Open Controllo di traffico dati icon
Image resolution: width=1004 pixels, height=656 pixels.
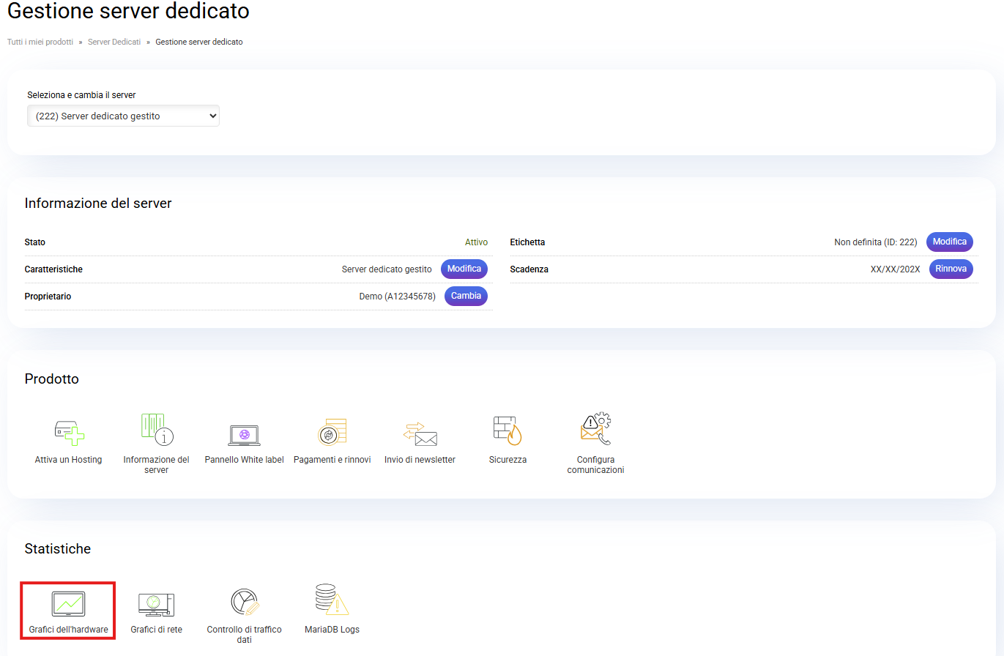[x=244, y=602]
